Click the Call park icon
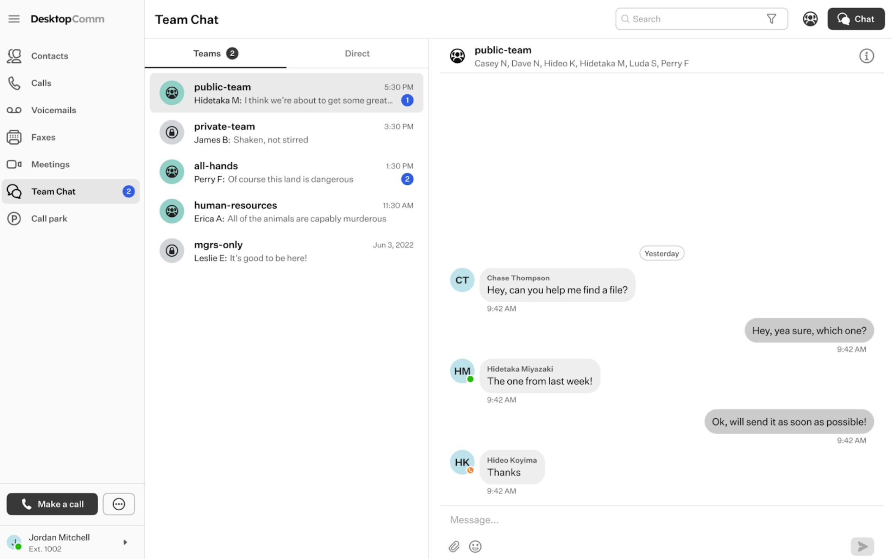The width and height of the screenshot is (895, 559). point(14,219)
